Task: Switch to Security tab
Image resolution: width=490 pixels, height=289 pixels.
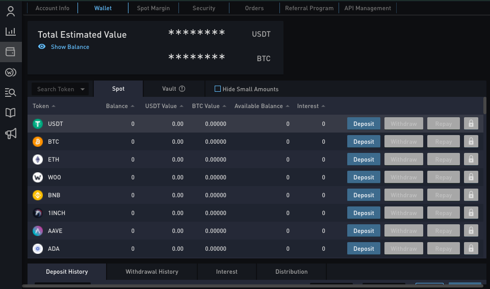Action: (204, 8)
